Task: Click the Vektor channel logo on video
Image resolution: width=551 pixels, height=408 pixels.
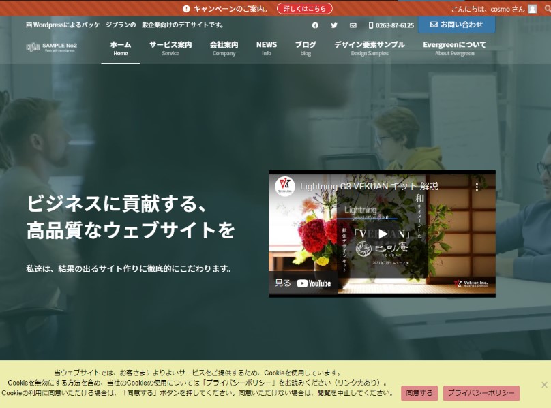Action: (x=285, y=187)
